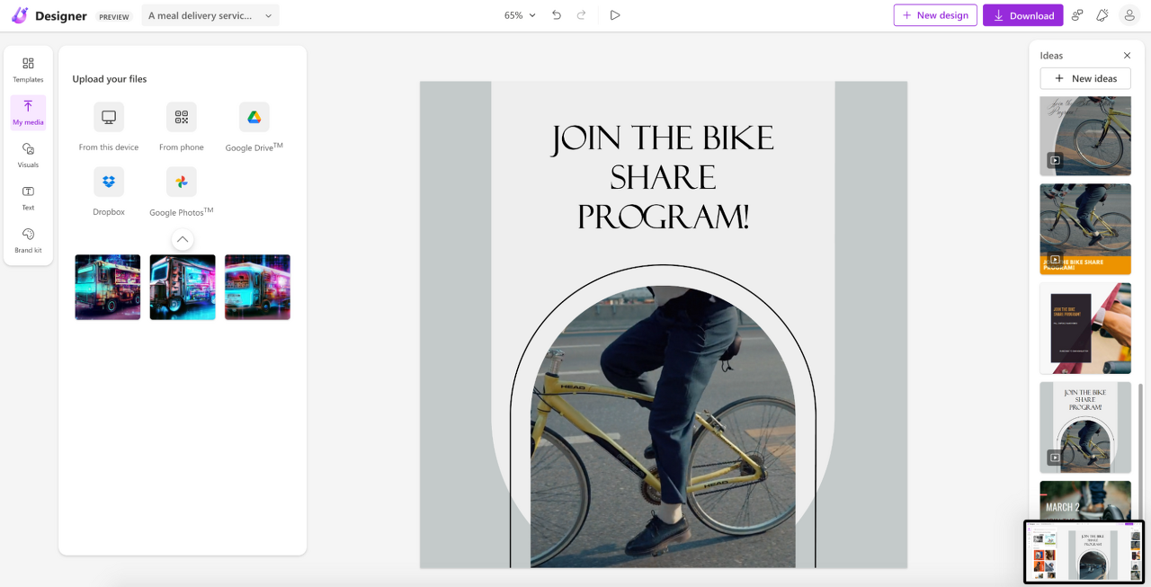Open the picture-in-picture preview thumbnail
Screen dimensions: 1151x587
(x=1084, y=552)
